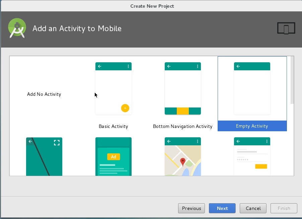The image size is (302, 219).
Task: Select the Google AdMob Ads Activity thumbnail
Action: coord(113,156)
